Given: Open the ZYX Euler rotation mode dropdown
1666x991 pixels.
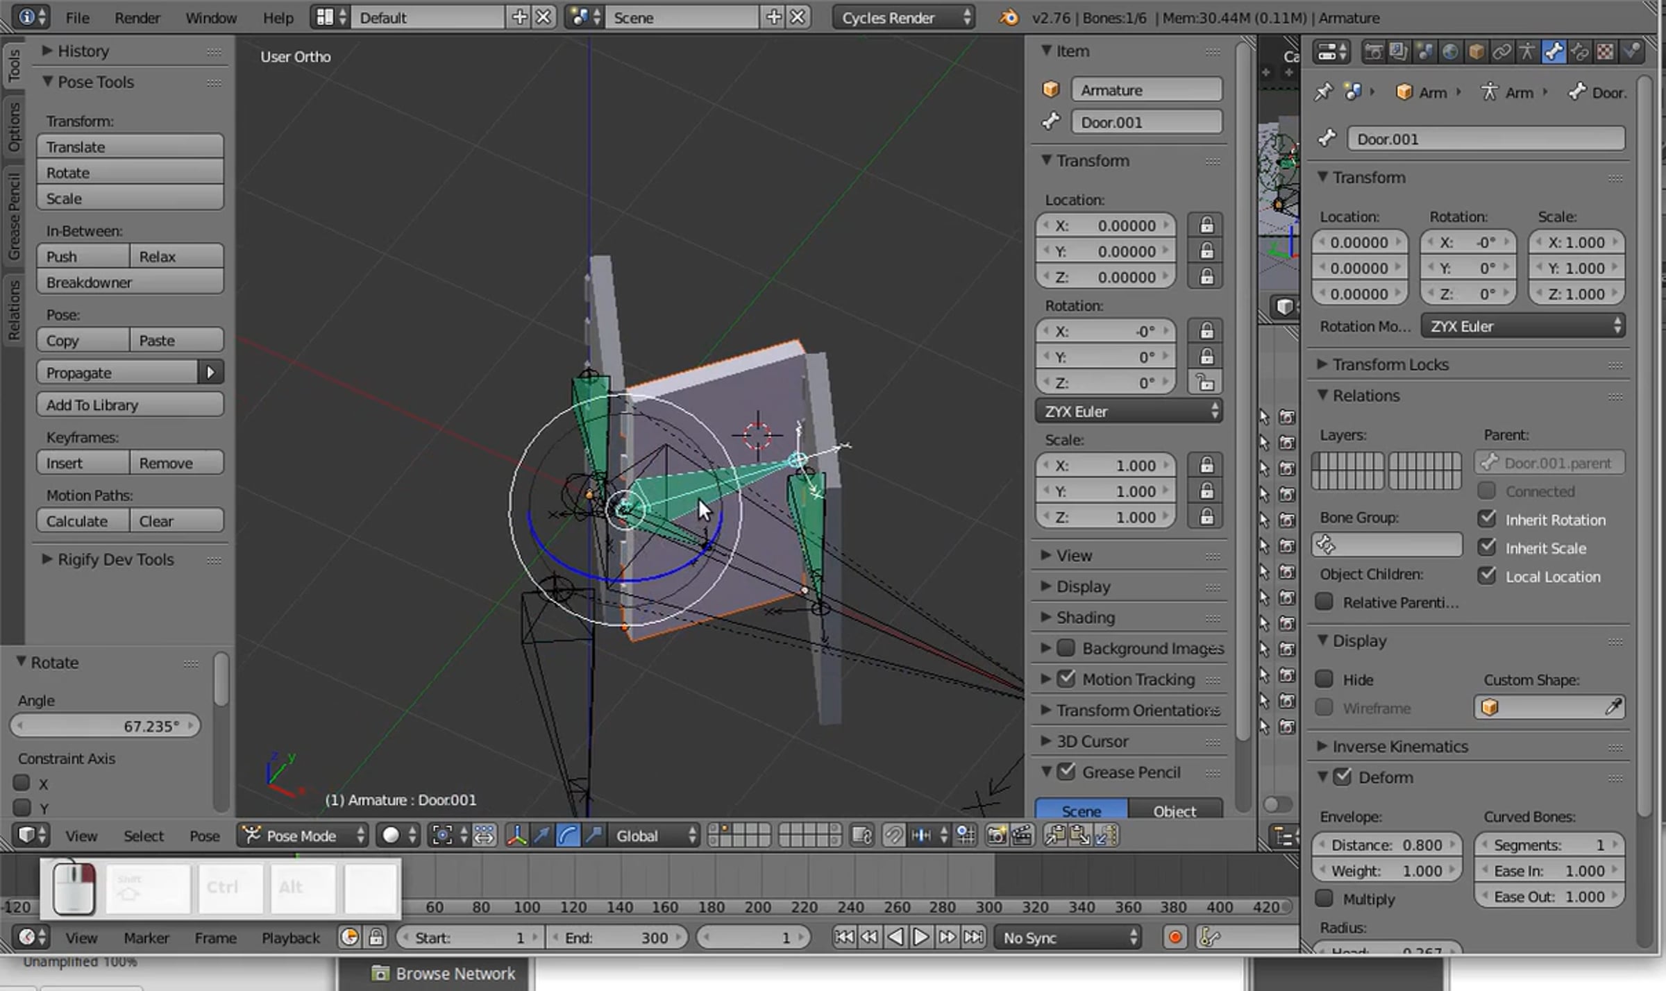Looking at the screenshot, I should (x=1129, y=411).
